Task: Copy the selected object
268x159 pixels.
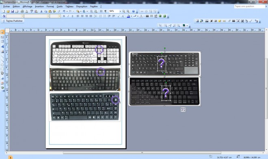Action: click(x=45, y=11)
